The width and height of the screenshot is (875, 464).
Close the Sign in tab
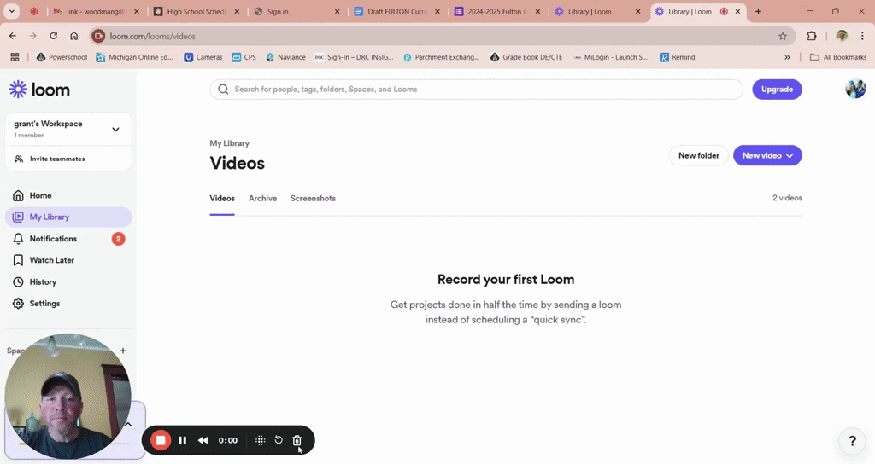click(337, 11)
